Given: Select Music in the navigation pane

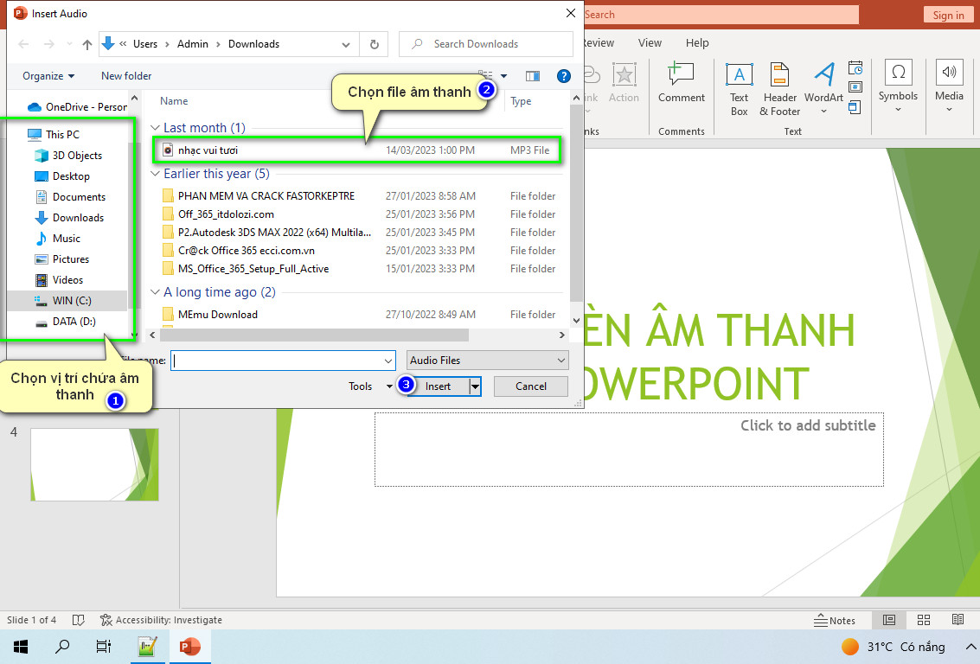Looking at the screenshot, I should [67, 239].
